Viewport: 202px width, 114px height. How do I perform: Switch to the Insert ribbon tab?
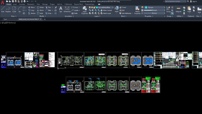(15, 4)
